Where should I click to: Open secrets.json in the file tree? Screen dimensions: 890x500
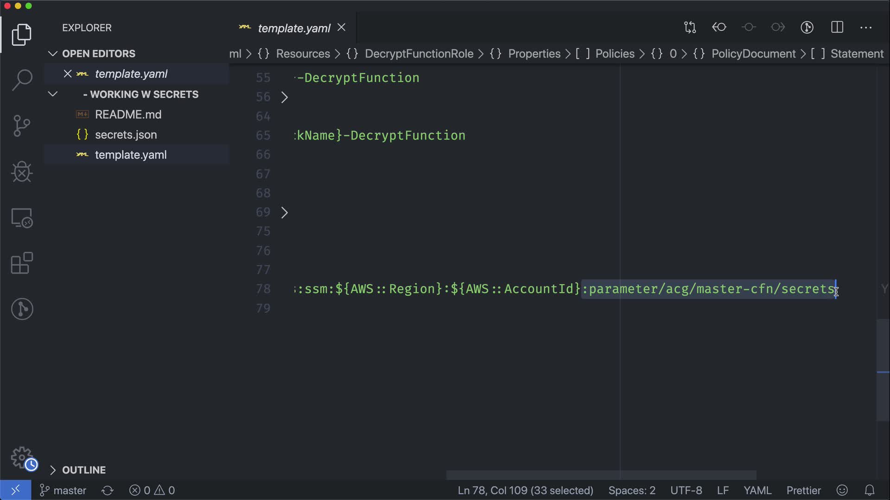[x=126, y=135]
